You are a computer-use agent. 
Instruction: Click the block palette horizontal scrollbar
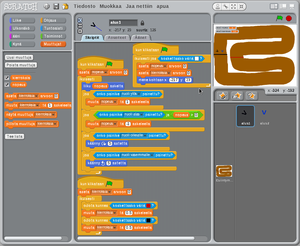pyautogui.click(x=33, y=238)
